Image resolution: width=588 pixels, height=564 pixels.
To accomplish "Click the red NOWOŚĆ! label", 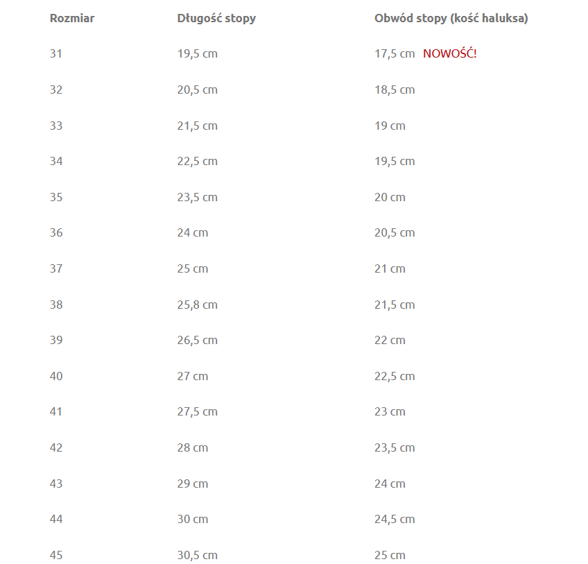I will pyautogui.click(x=449, y=53).
